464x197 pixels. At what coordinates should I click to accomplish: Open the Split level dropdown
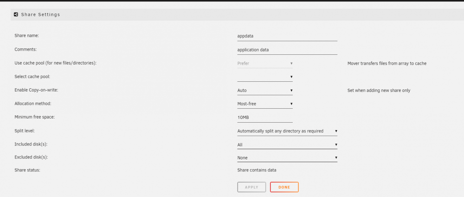coord(287,131)
